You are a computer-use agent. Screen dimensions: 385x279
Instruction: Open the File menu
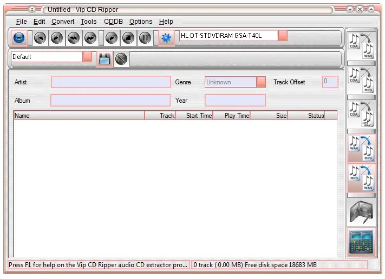(21, 22)
